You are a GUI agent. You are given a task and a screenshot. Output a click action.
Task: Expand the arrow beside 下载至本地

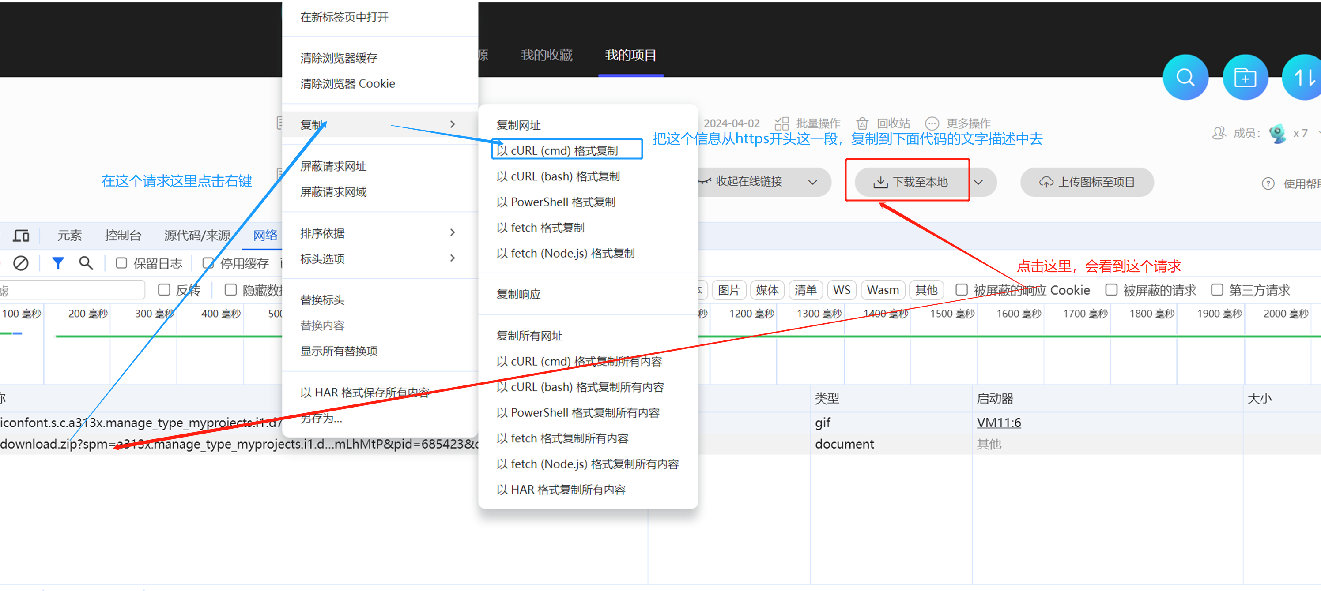[x=978, y=182]
